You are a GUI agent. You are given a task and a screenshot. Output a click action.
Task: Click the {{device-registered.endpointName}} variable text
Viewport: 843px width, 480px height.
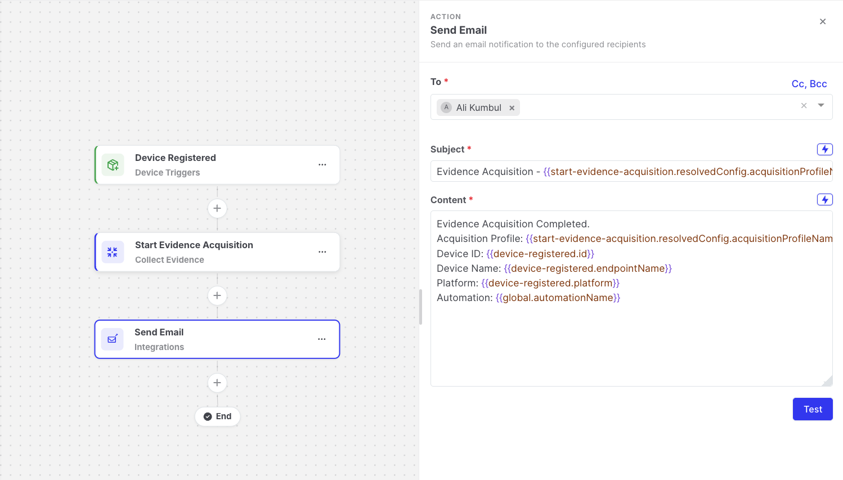588,268
